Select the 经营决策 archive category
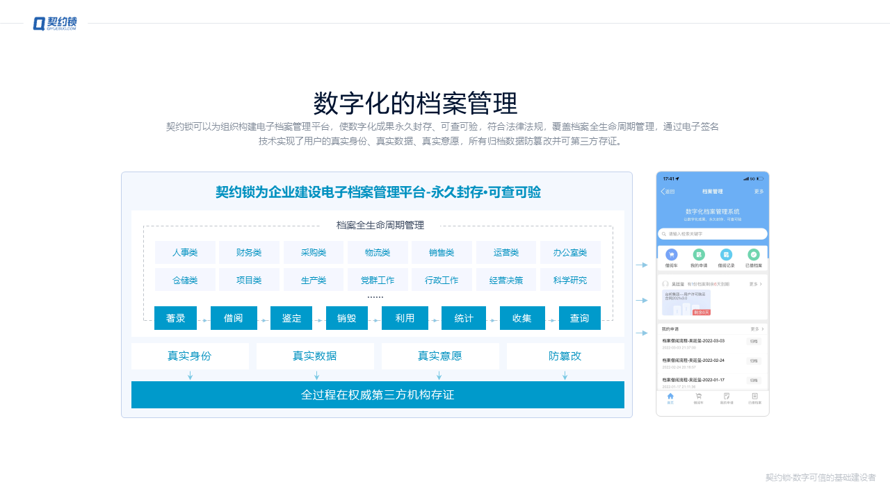 [x=506, y=280]
